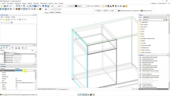This screenshot has width=170, height=96.
Task: Open the По умолчанию layout dropdown
Action: click(x=162, y=3)
